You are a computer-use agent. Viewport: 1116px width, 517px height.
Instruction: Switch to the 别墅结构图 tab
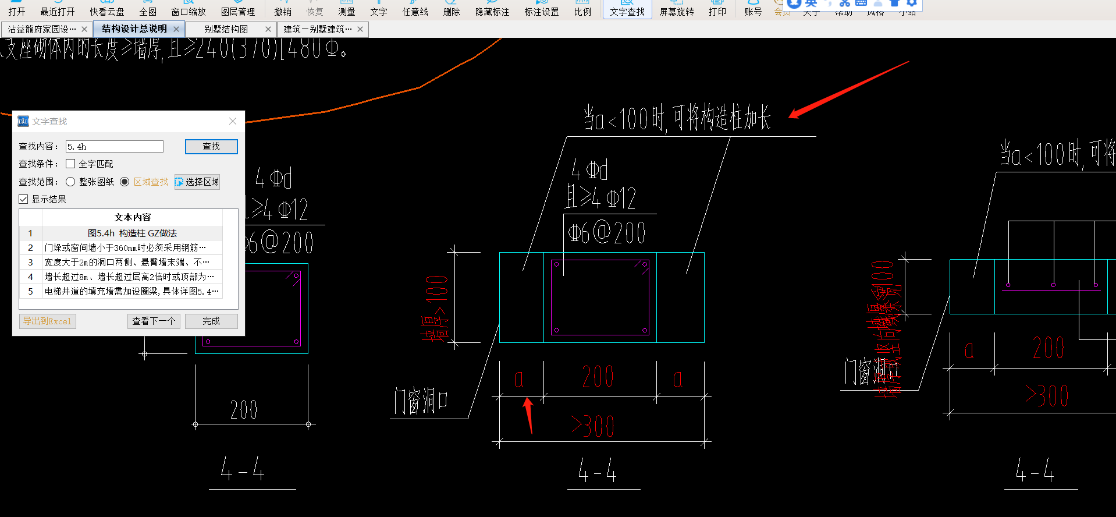(226, 29)
